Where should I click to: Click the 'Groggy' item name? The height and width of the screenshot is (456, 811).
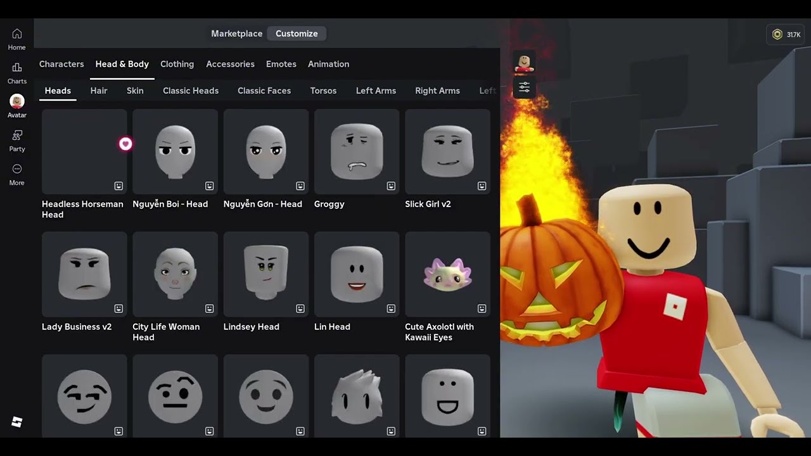click(329, 204)
